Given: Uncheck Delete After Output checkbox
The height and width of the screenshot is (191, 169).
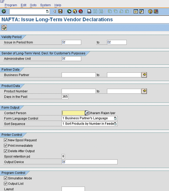Looking at the screenshot, I should pyautogui.click(x=6, y=151).
